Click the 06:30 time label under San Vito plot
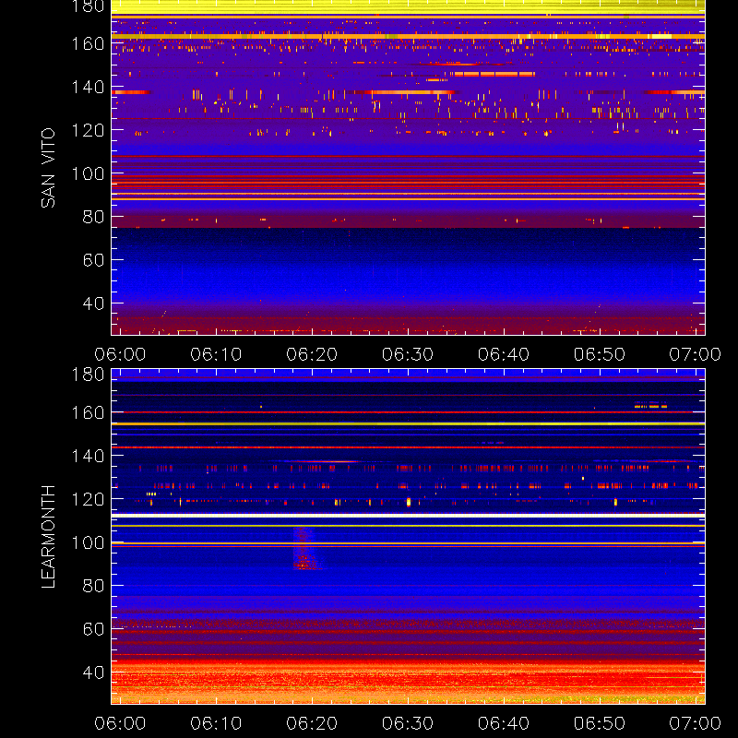Viewport: 738px width, 738px height. pos(408,354)
